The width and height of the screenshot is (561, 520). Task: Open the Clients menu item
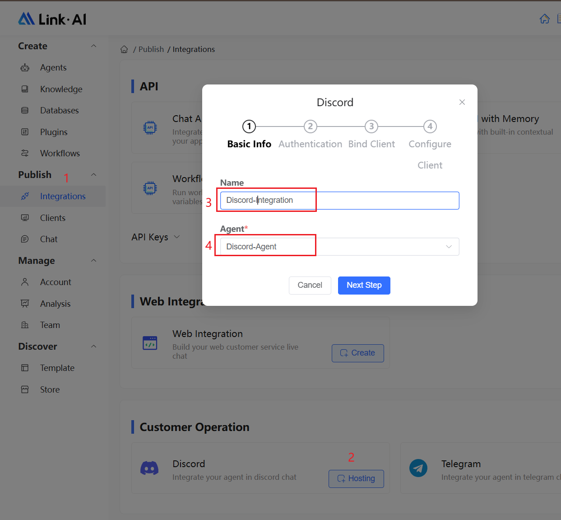[53, 218]
